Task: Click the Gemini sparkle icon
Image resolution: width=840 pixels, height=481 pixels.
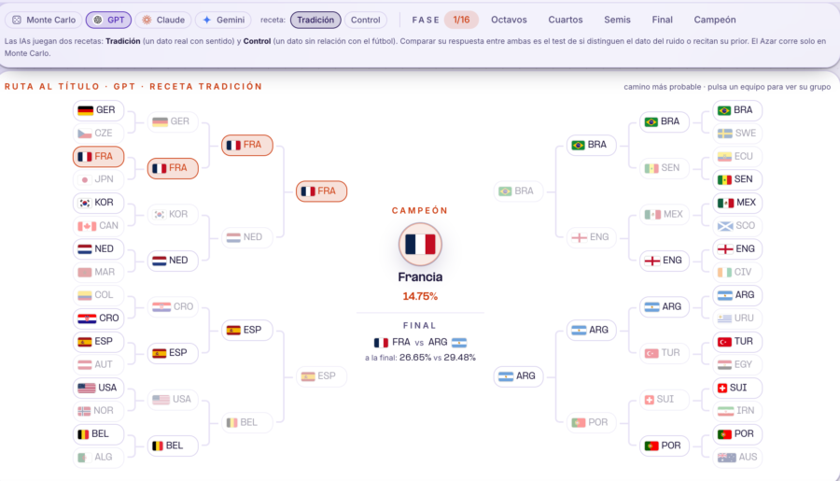Action: point(207,20)
